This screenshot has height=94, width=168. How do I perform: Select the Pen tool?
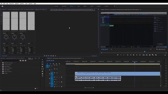(x=43, y=71)
